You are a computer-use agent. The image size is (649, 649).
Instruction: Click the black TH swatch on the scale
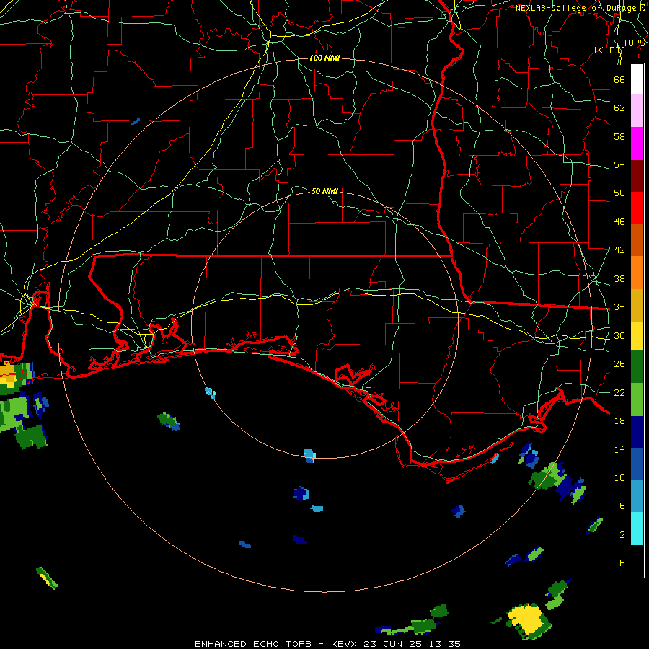pyautogui.click(x=637, y=561)
